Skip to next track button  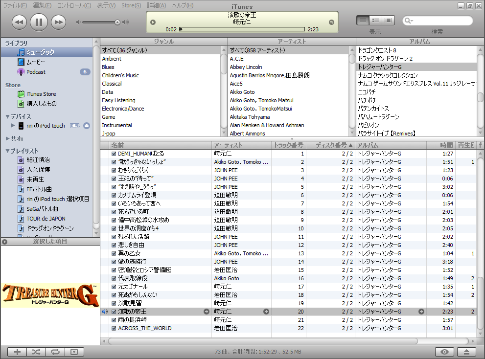(x=58, y=22)
